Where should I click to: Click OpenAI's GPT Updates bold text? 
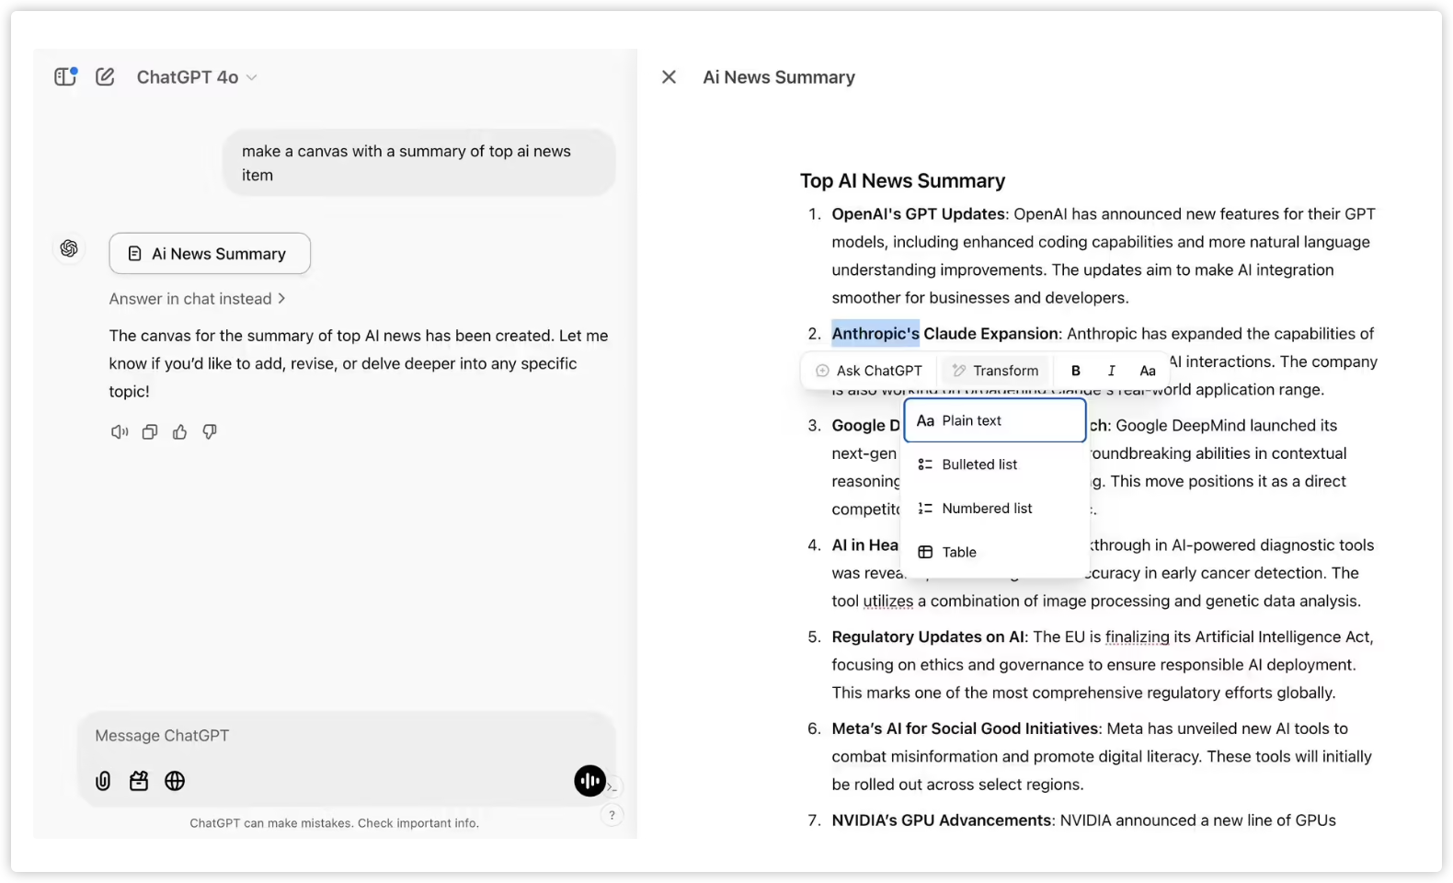pyautogui.click(x=919, y=214)
